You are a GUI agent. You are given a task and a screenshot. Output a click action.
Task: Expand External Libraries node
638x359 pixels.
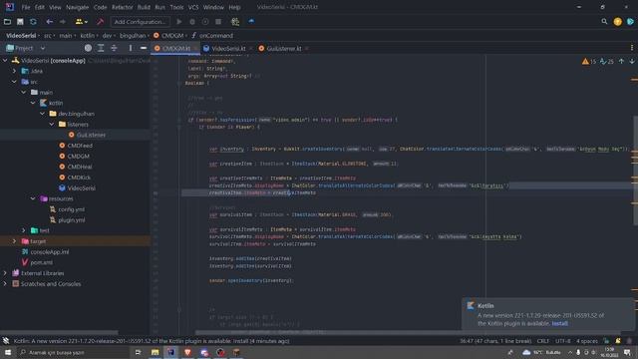click(x=5, y=273)
